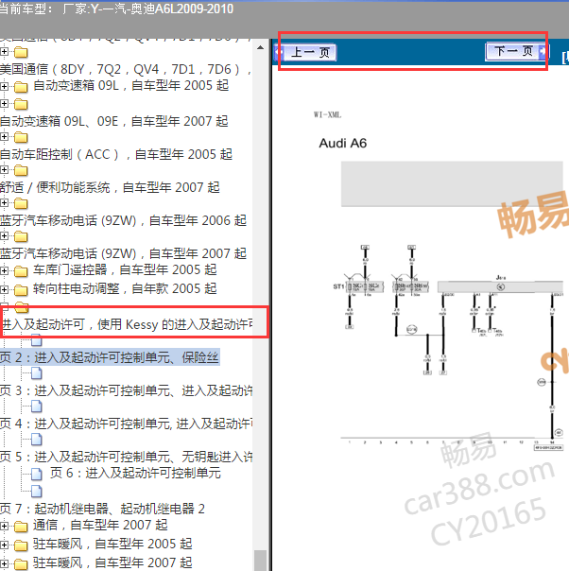Expand the 驻车暖风 2007 node
The height and width of the screenshot is (571, 569).
click(4, 563)
